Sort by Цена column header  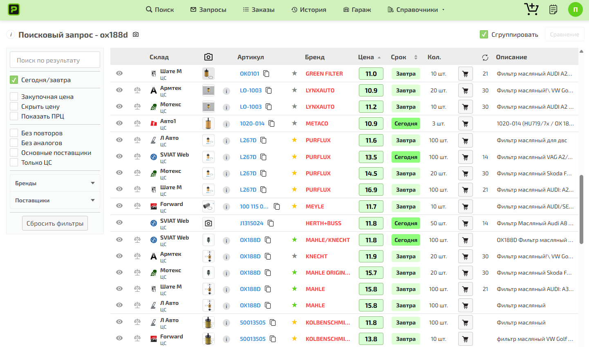[x=369, y=57]
